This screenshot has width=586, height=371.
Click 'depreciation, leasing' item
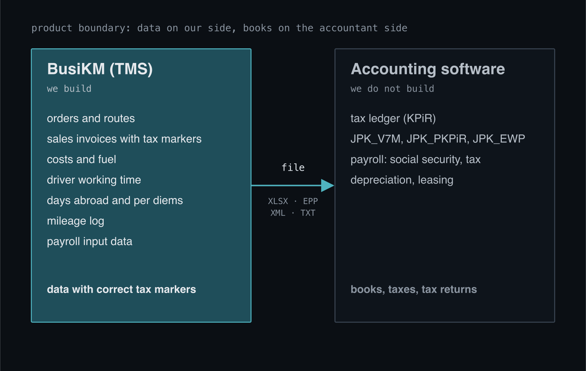click(x=402, y=180)
